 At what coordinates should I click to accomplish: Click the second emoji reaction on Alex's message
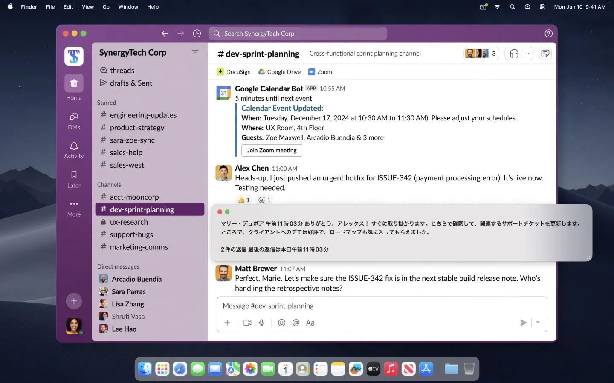click(264, 200)
